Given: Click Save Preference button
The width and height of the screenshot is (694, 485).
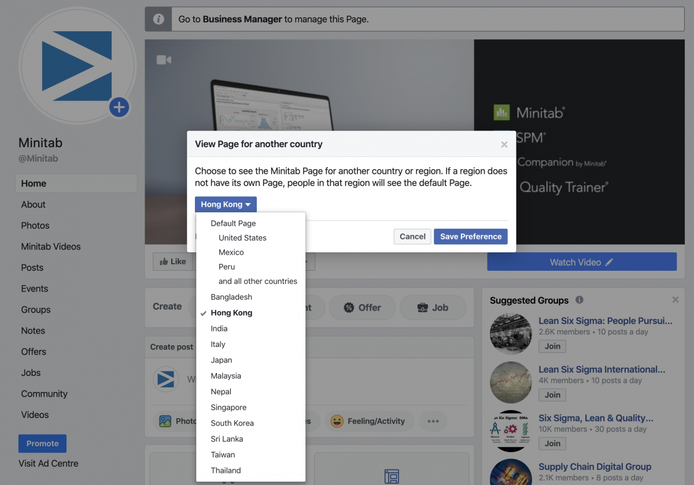Looking at the screenshot, I should click(471, 236).
